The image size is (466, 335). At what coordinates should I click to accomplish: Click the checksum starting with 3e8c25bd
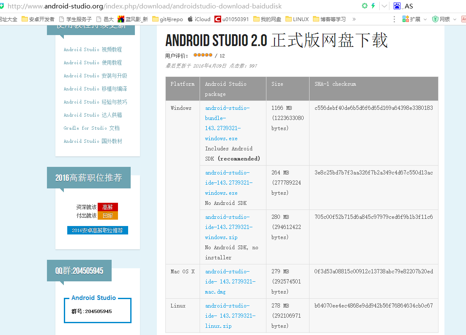pyautogui.click(x=373, y=172)
